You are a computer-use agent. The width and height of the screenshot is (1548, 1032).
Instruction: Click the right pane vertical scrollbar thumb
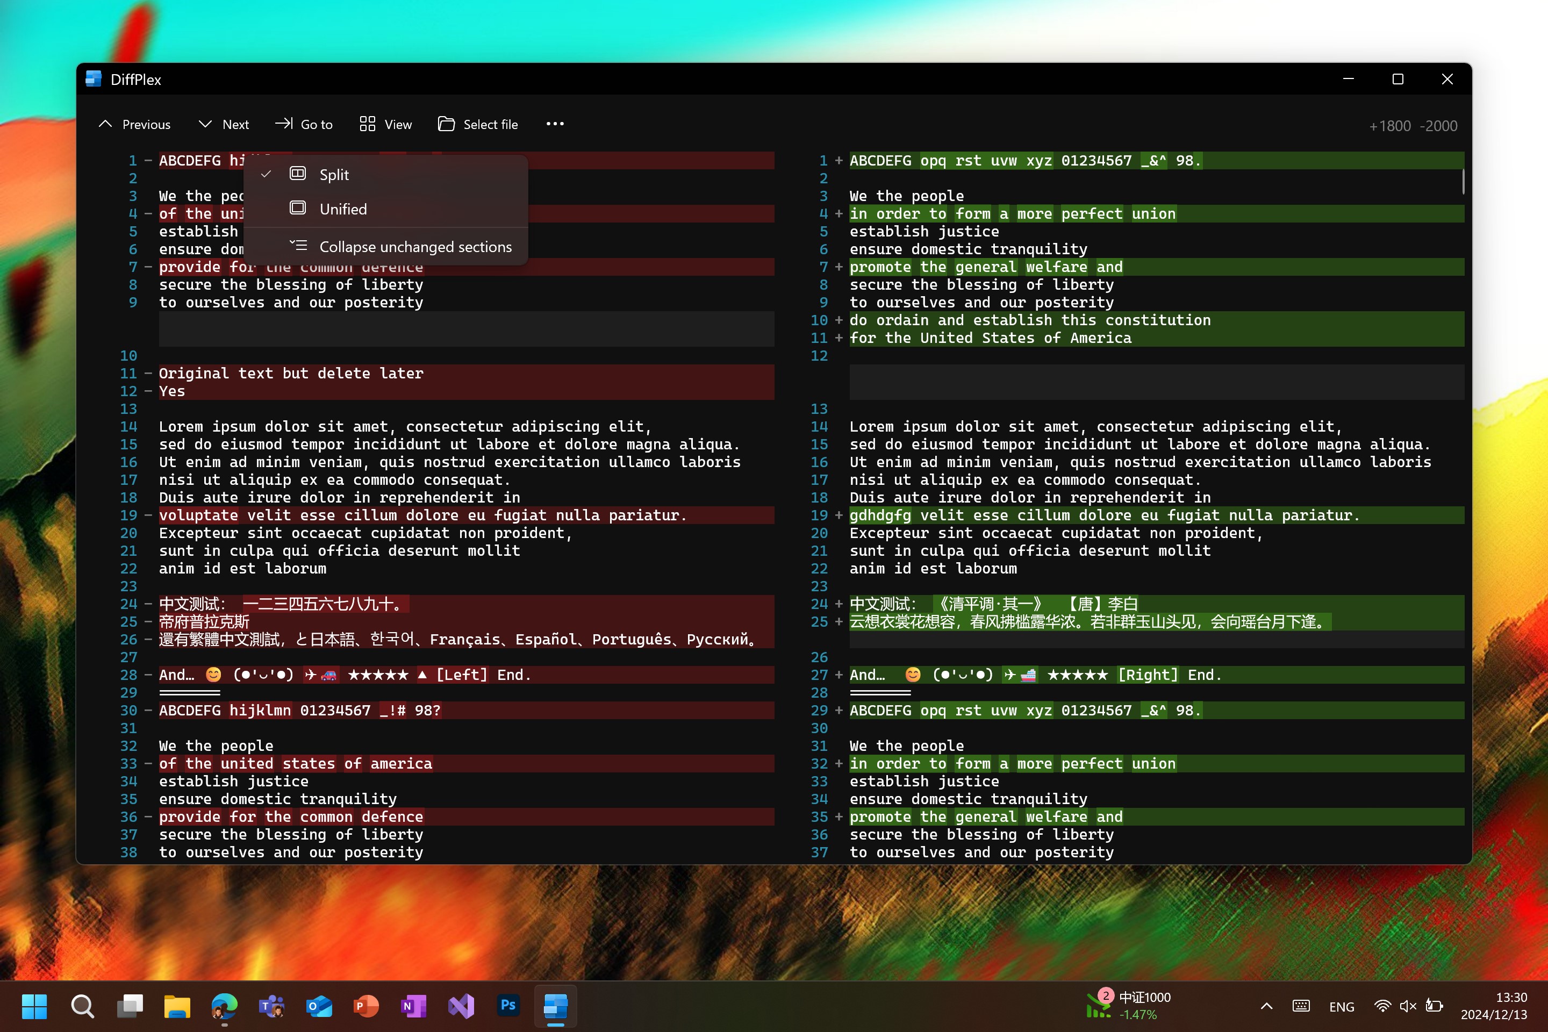click(x=1463, y=182)
